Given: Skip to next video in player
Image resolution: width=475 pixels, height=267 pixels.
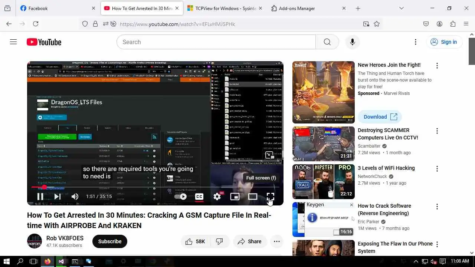Looking at the screenshot, I should [58, 197].
